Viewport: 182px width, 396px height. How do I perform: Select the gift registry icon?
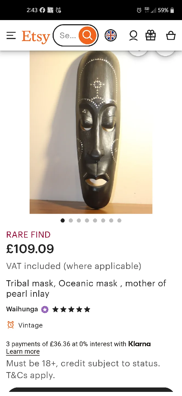150,35
